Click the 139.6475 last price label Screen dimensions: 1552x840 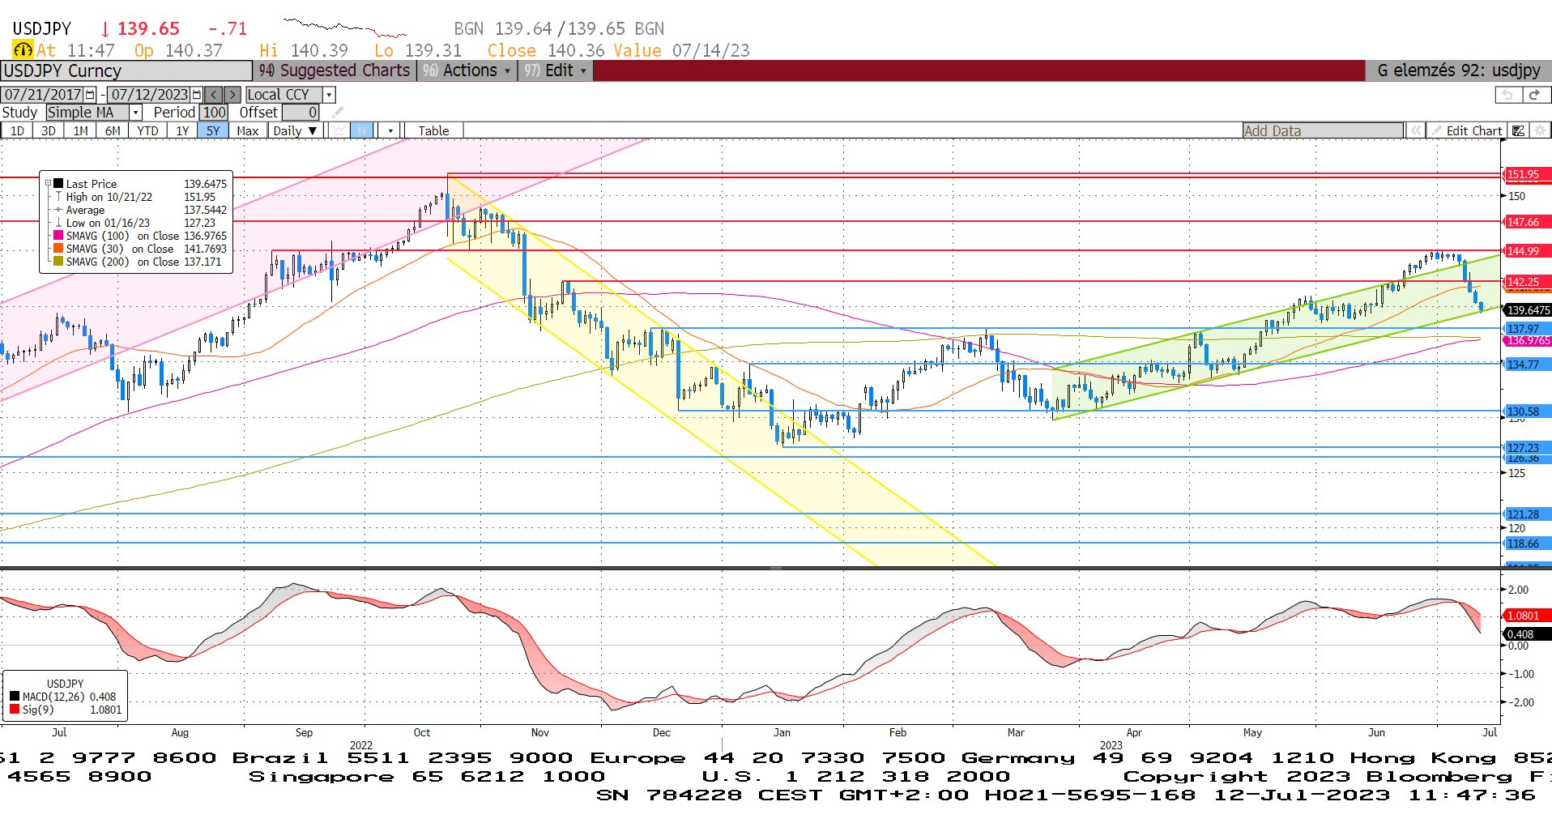[1528, 310]
